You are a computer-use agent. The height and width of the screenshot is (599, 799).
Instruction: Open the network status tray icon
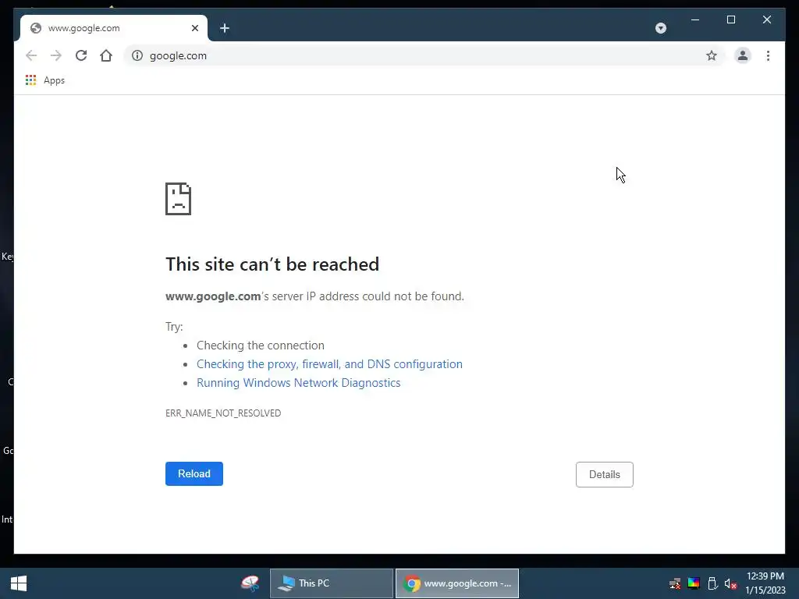click(675, 583)
